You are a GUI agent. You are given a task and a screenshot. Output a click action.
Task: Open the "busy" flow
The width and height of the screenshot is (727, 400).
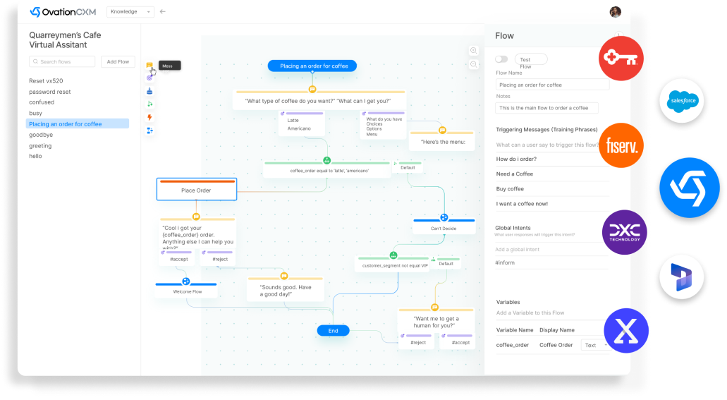[x=35, y=113]
